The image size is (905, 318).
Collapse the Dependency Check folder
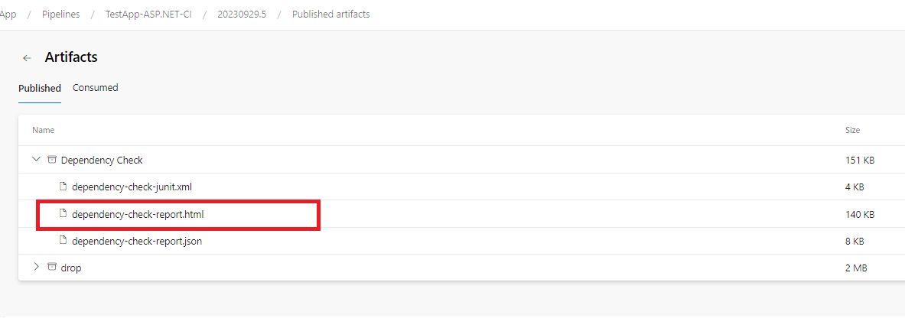coord(35,160)
